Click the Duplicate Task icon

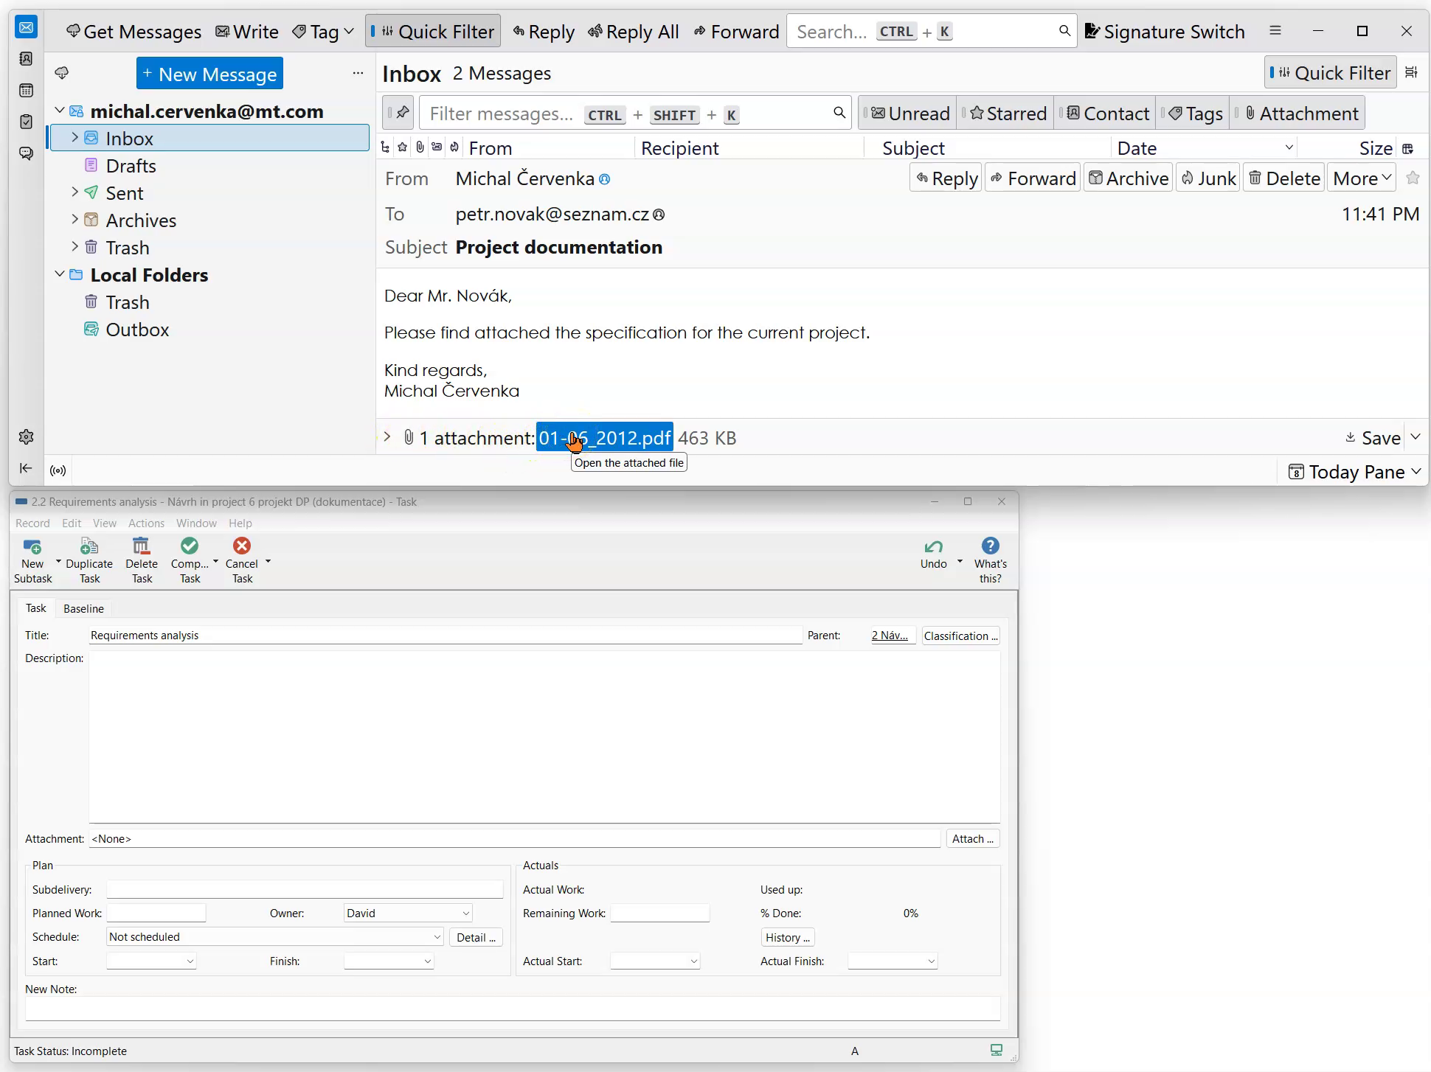point(89,546)
